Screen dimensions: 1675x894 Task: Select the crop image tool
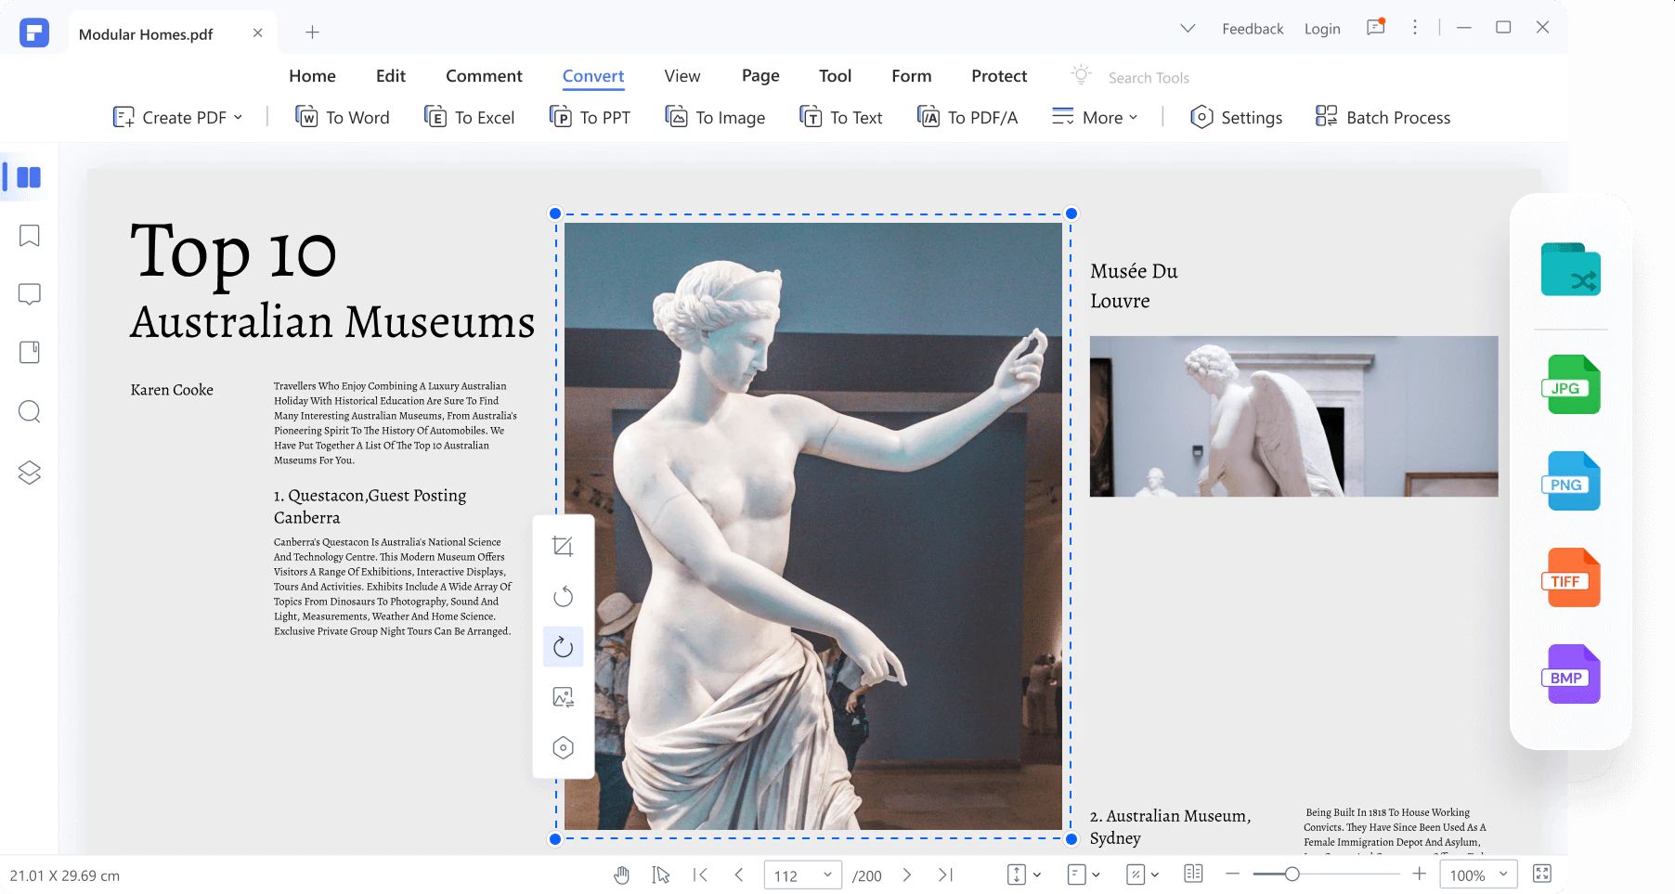point(563,547)
